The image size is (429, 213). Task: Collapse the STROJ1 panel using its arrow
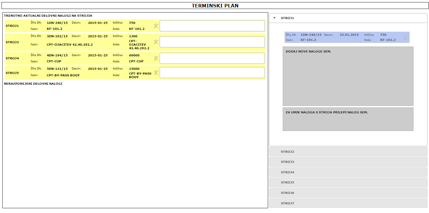click(274, 18)
